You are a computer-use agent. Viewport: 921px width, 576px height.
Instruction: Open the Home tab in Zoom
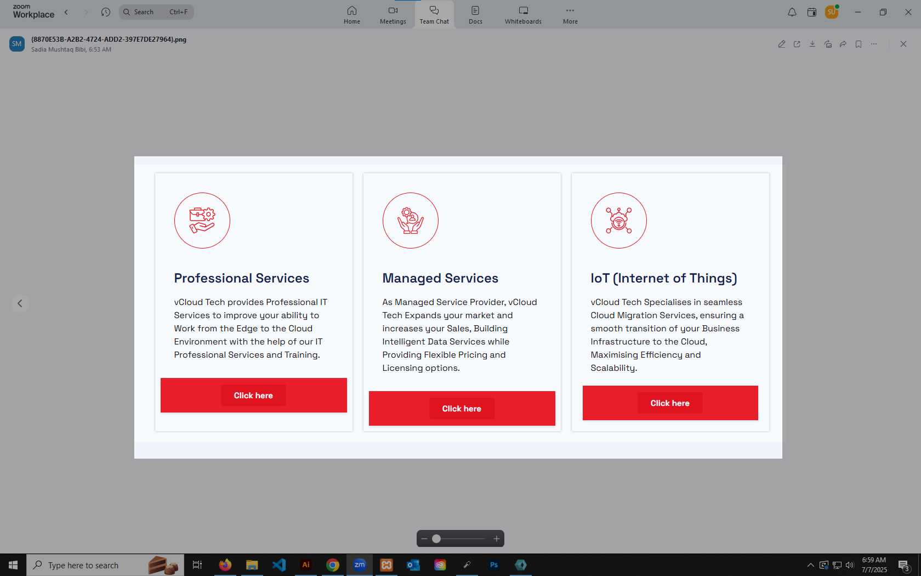point(352,15)
